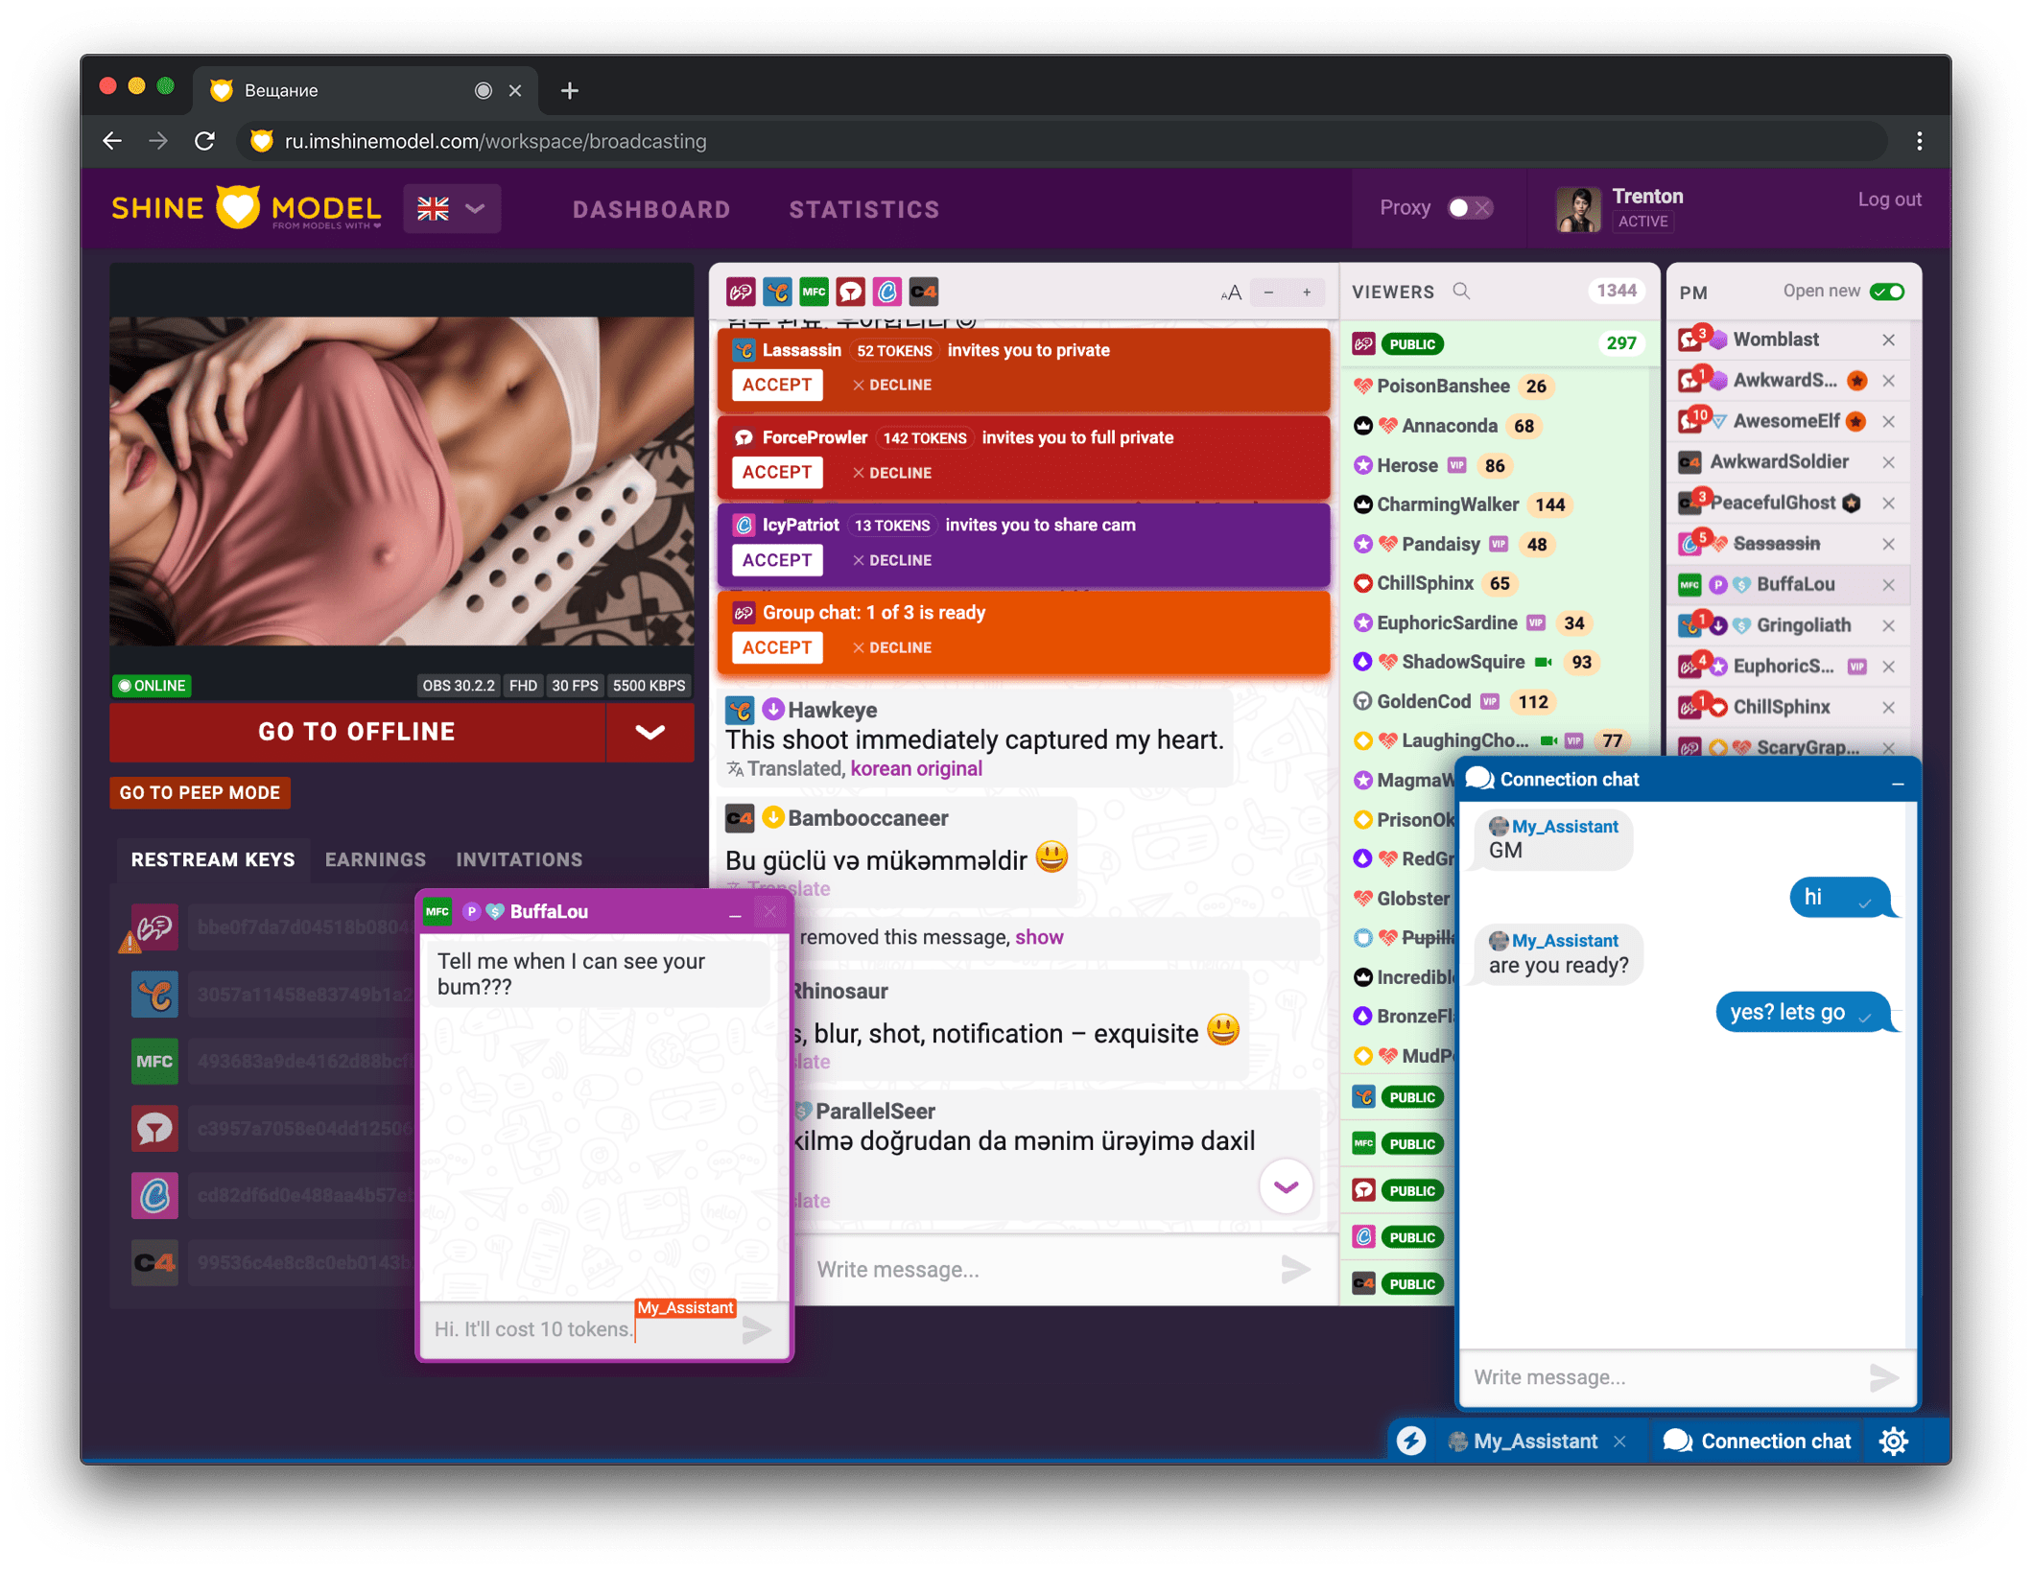
Task: Send the reply in BuffaLou private chat
Action: 757,1329
